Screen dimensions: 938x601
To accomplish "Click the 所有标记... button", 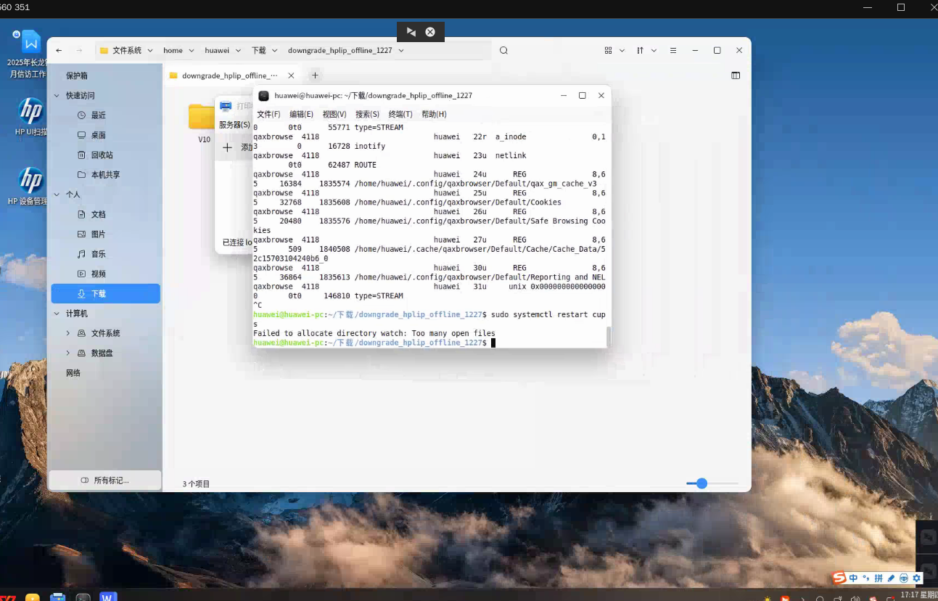I will (x=105, y=481).
